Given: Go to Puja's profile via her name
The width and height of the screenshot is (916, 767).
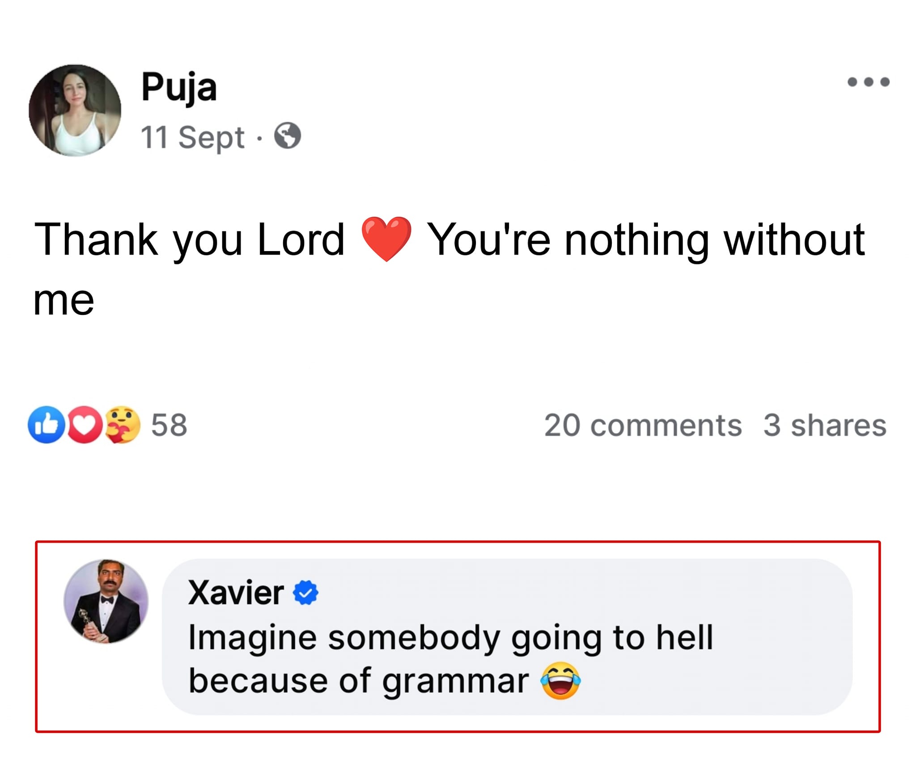Looking at the screenshot, I should [x=179, y=87].
